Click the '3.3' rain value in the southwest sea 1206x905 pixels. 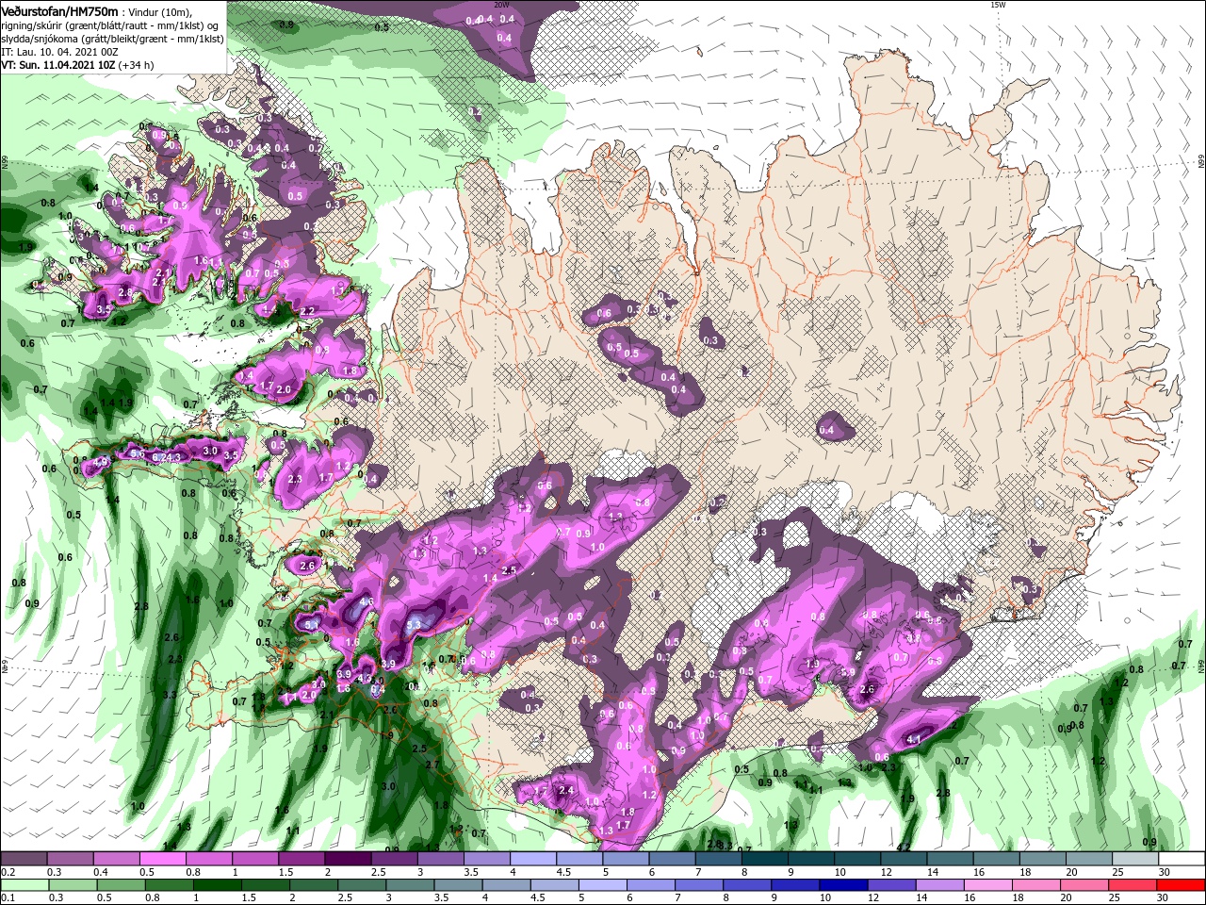coord(170,695)
